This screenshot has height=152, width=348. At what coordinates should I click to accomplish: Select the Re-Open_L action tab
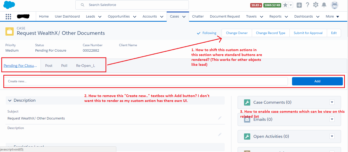(85, 66)
